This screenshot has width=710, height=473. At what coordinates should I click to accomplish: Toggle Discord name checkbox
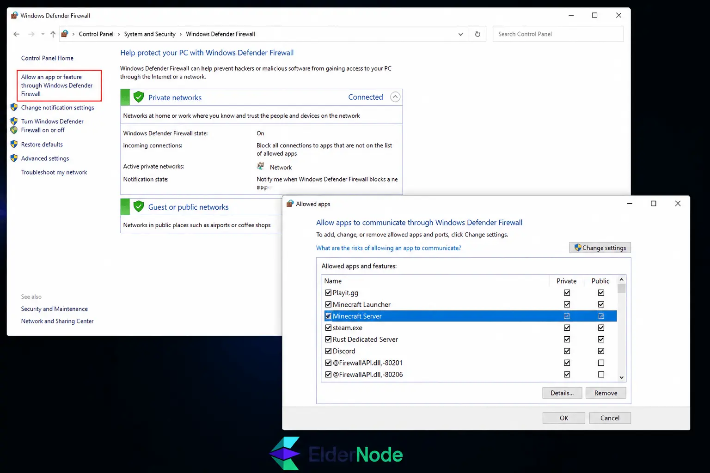point(328,351)
